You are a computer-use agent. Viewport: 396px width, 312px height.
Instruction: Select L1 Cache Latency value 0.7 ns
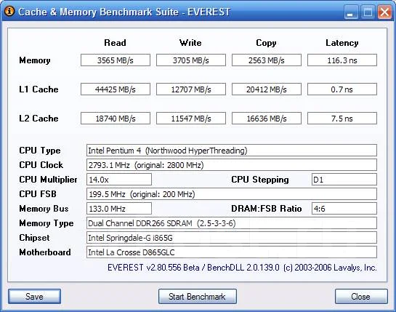click(342, 89)
